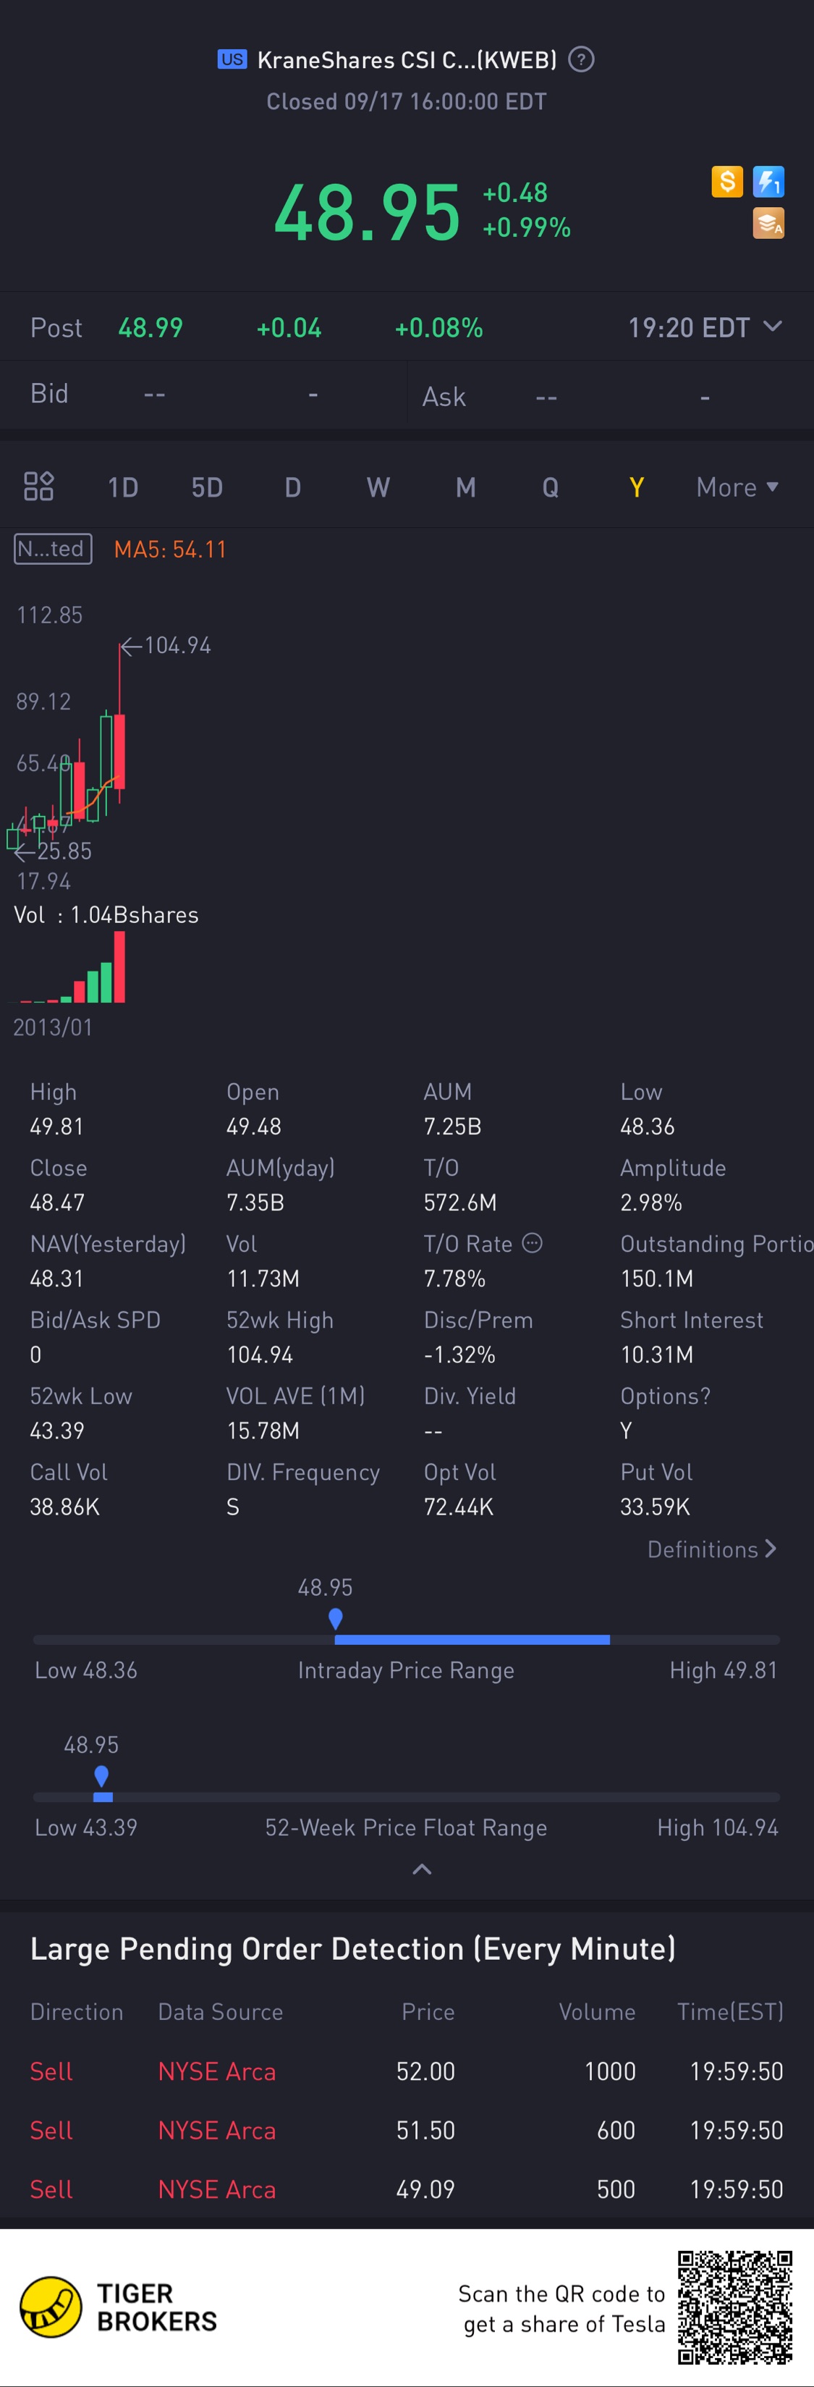
Task: Collapse the price range details section
Action: click(421, 1869)
